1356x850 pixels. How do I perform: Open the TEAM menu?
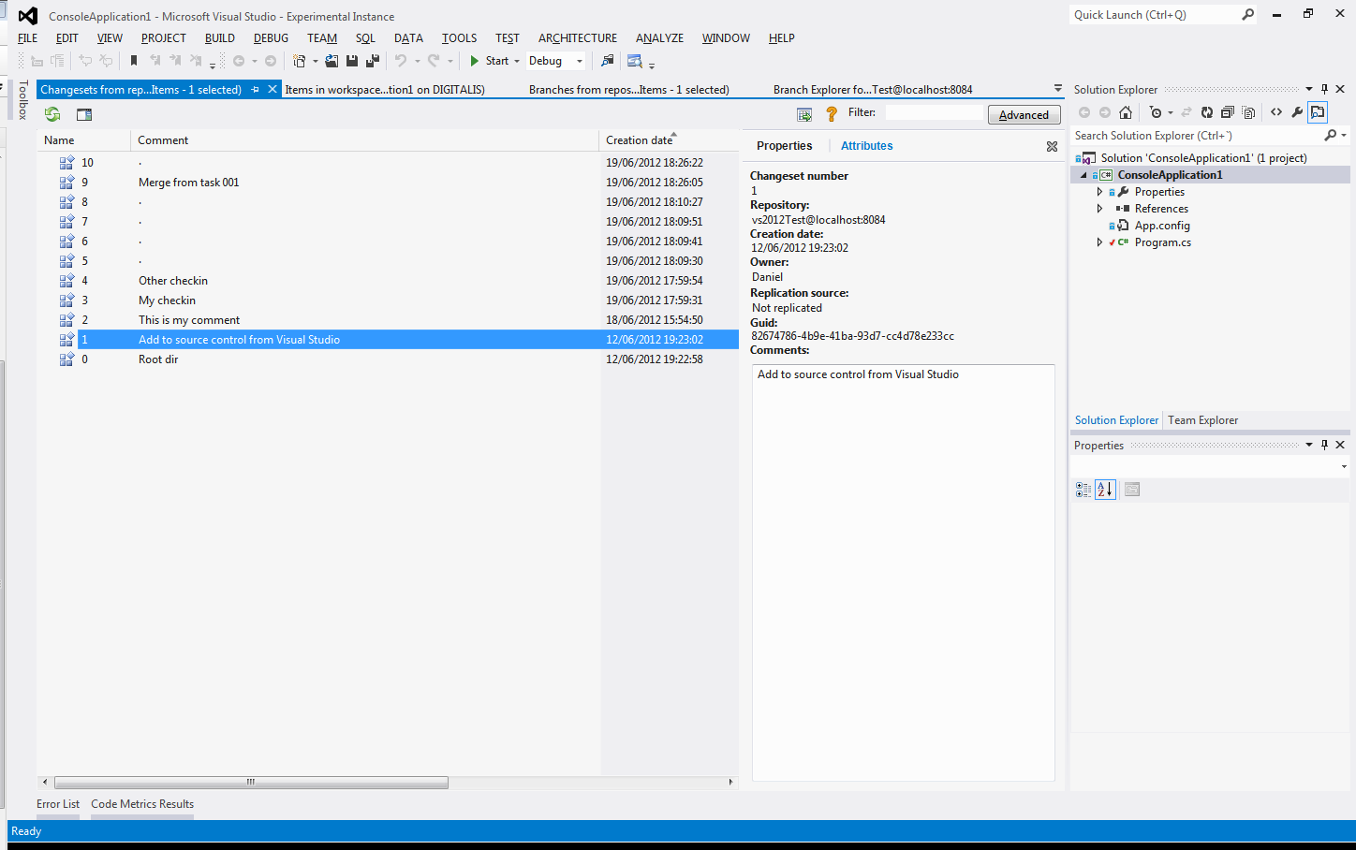coord(321,38)
